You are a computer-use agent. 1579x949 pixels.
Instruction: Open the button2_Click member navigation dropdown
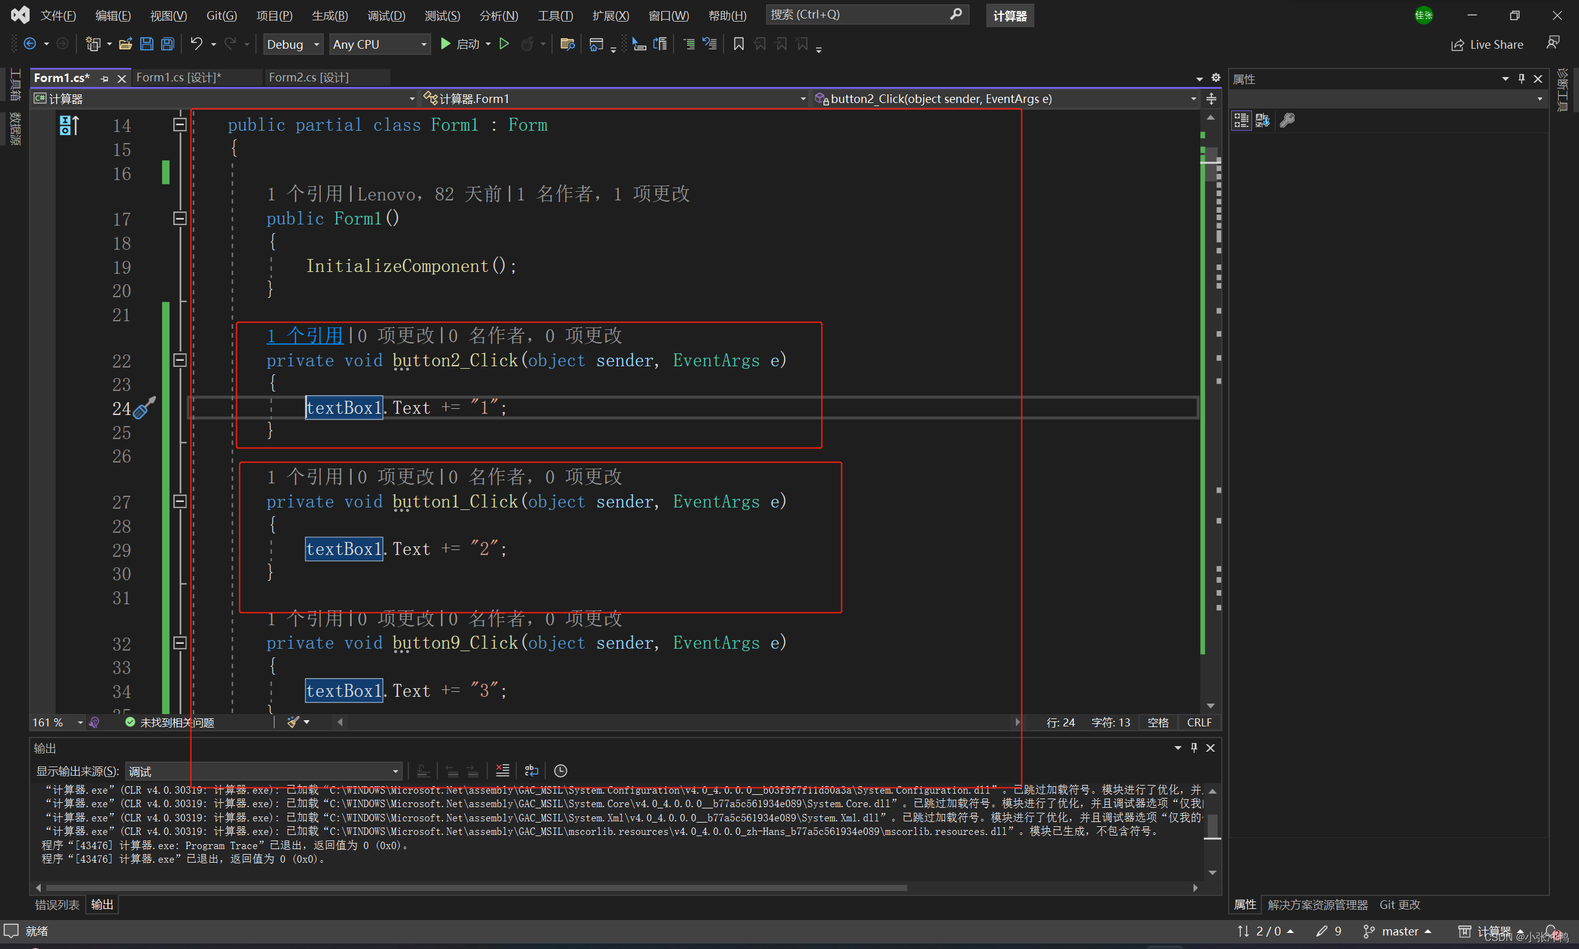pos(1005,99)
